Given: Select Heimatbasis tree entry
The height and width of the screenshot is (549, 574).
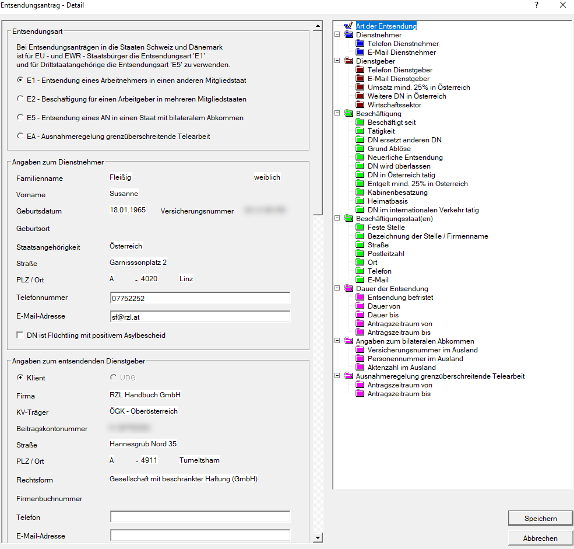Looking at the screenshot, I should click(x=388, y=201).
